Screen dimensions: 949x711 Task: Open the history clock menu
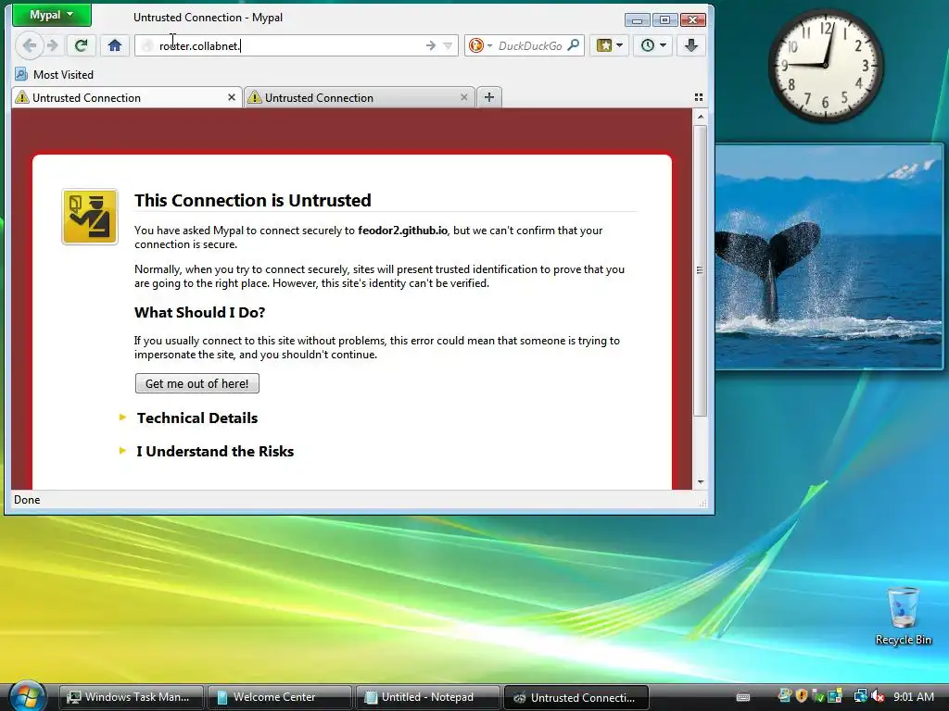point(653,45)
